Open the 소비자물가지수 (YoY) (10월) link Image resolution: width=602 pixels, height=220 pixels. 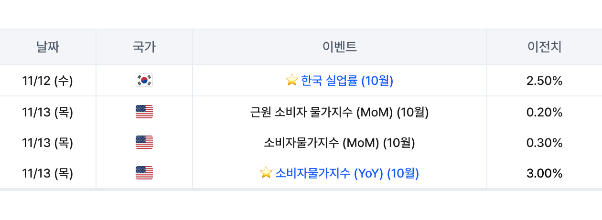[x=347, y=173]
